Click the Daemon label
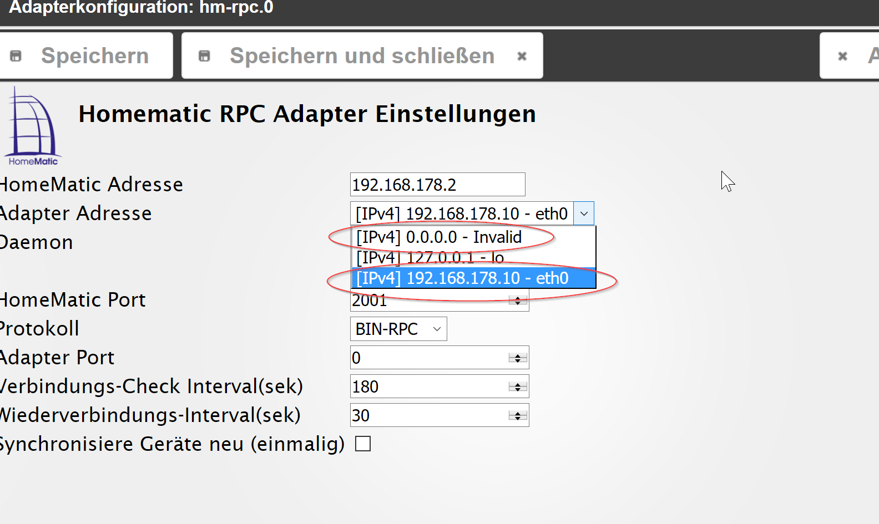Viewport: 879px width, 524px height. (x=36, y=242)
